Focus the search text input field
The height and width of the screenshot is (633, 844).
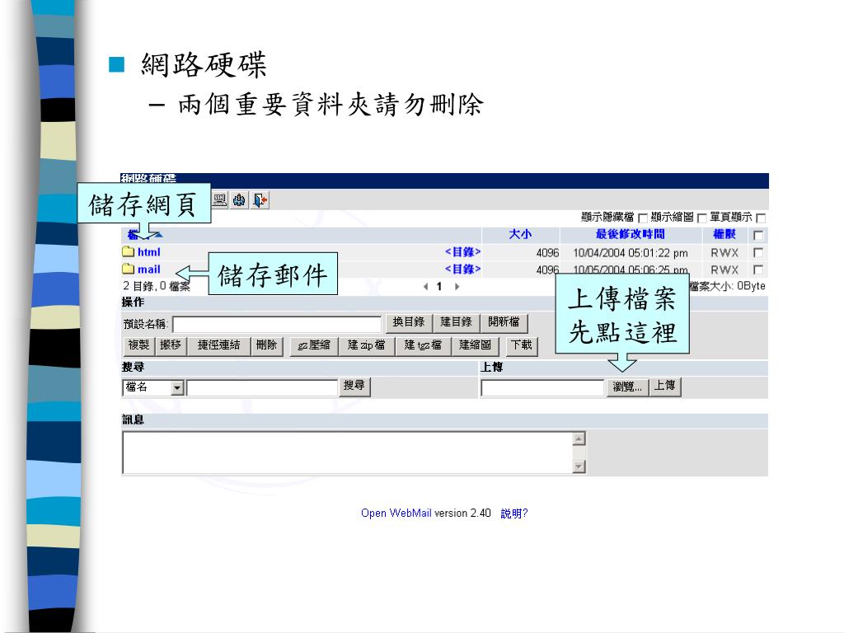262,388
